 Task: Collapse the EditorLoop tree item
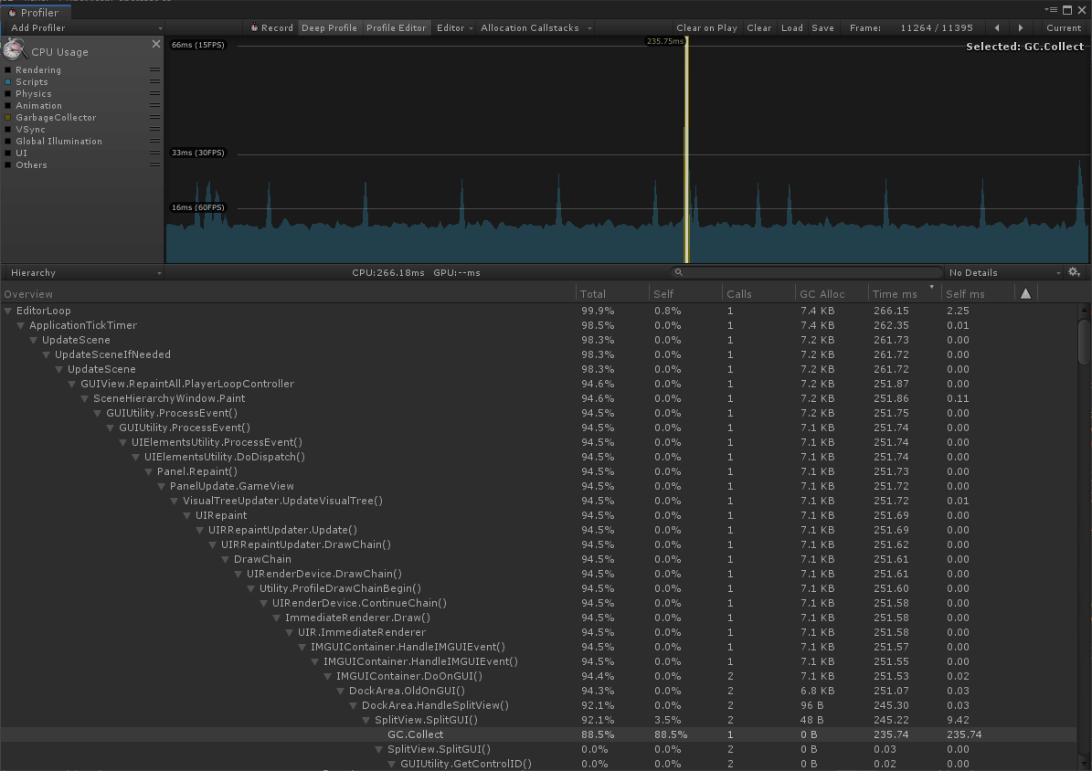[x=8, y=311]
